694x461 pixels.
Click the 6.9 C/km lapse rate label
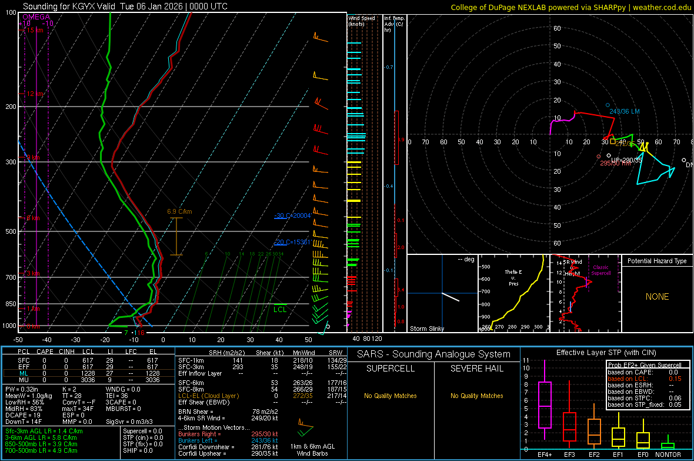point(180,211)
